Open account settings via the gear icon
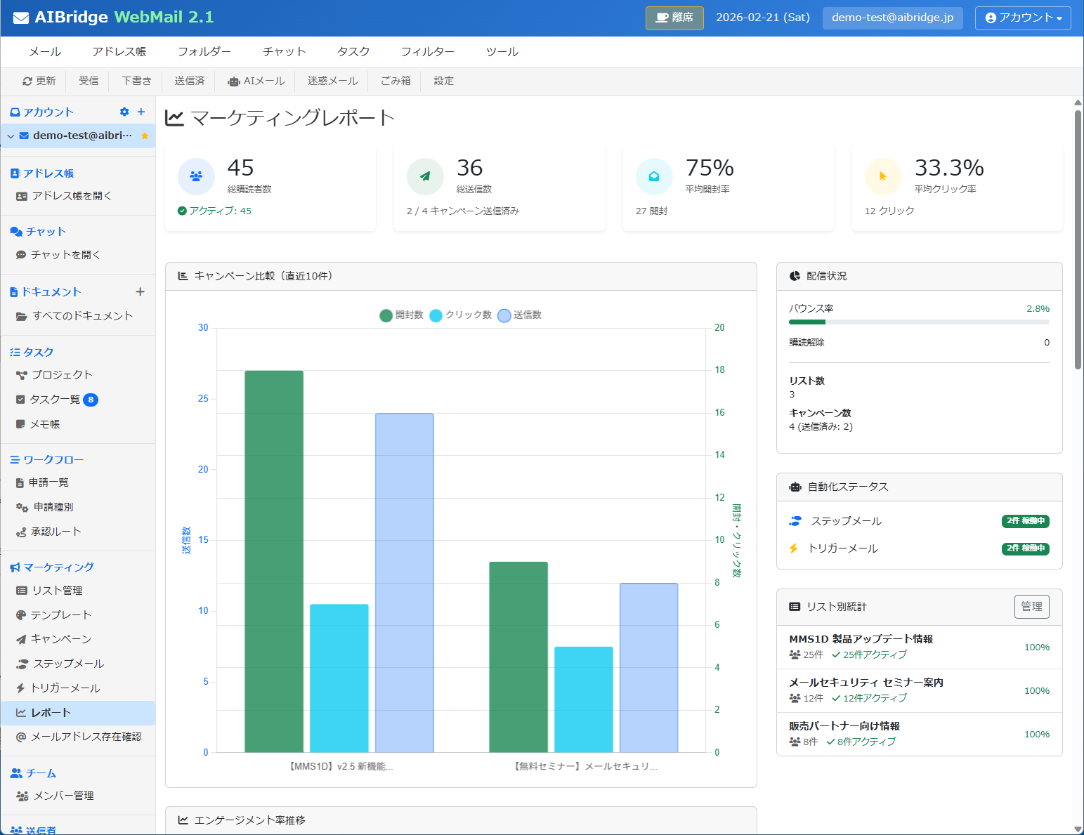 coord(124,112)
